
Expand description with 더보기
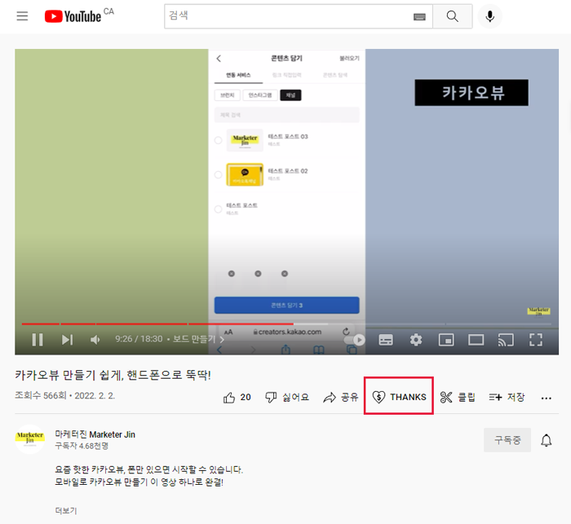pos(66,510)
